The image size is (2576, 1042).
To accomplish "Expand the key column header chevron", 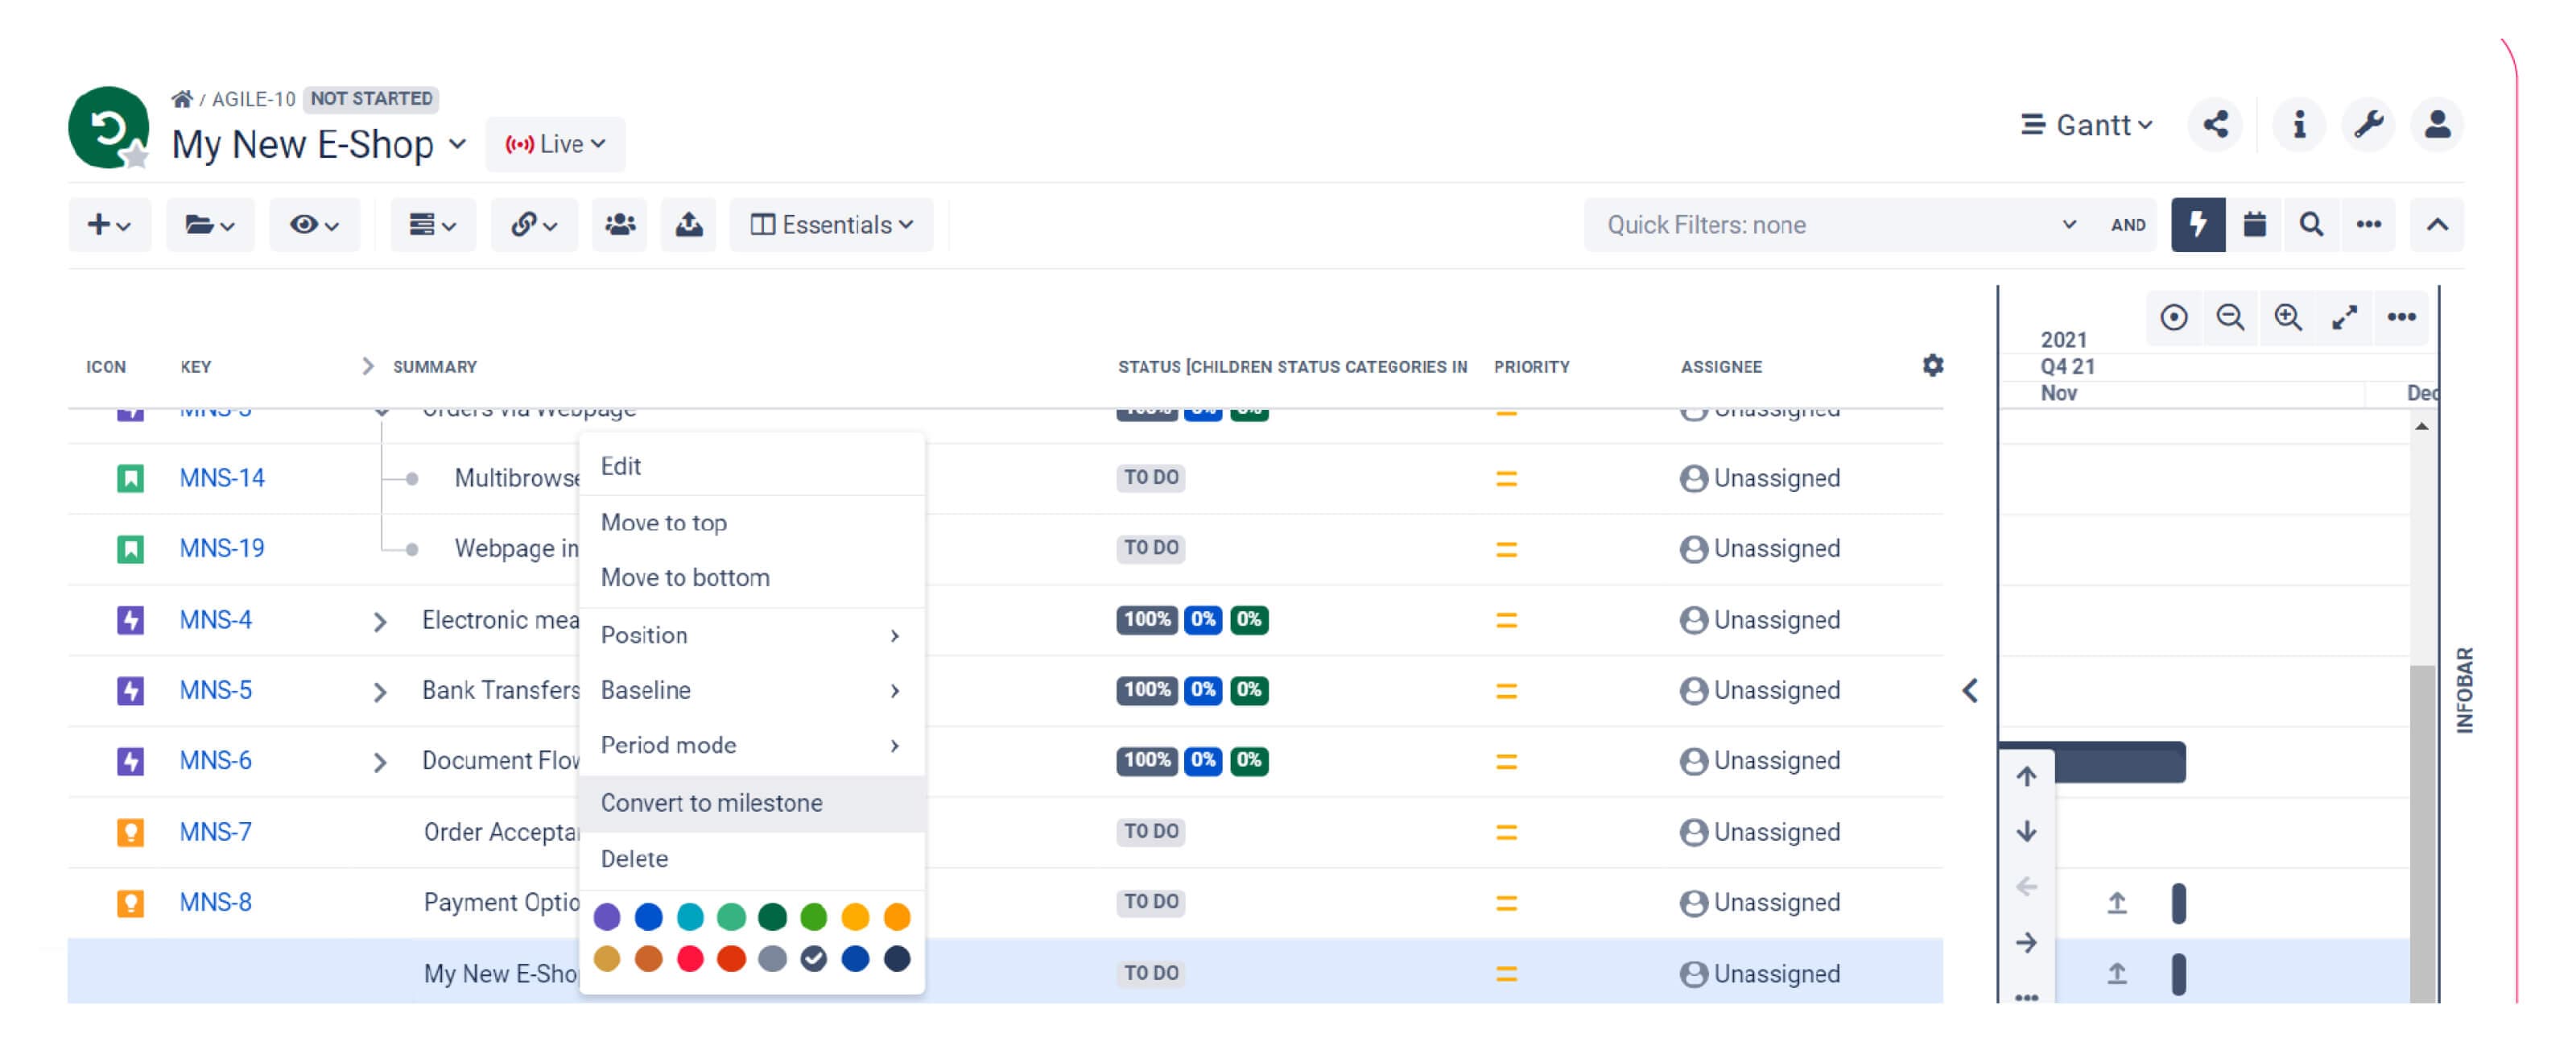I will coord(367,367).
